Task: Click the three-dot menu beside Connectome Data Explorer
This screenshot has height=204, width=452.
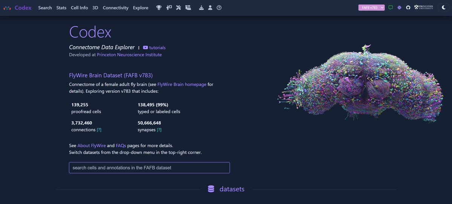Action: point(139,48)
